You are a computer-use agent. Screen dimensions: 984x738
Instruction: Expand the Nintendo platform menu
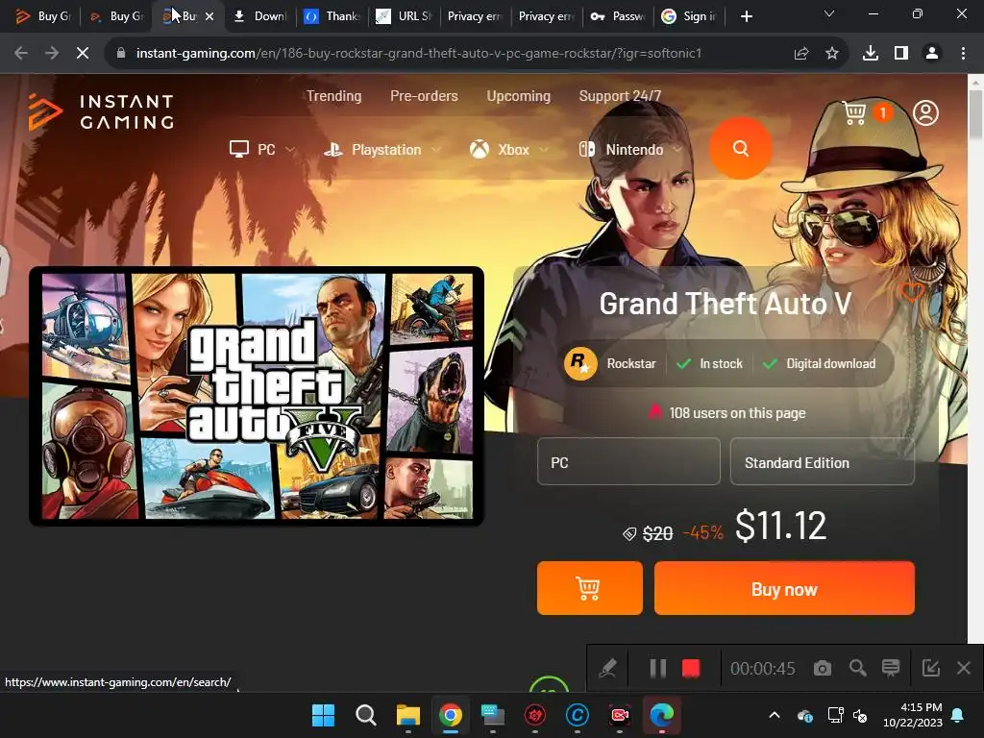[x=630, y=149]
